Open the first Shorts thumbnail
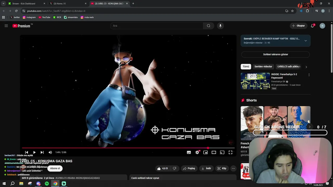 (x=252, y=123)
